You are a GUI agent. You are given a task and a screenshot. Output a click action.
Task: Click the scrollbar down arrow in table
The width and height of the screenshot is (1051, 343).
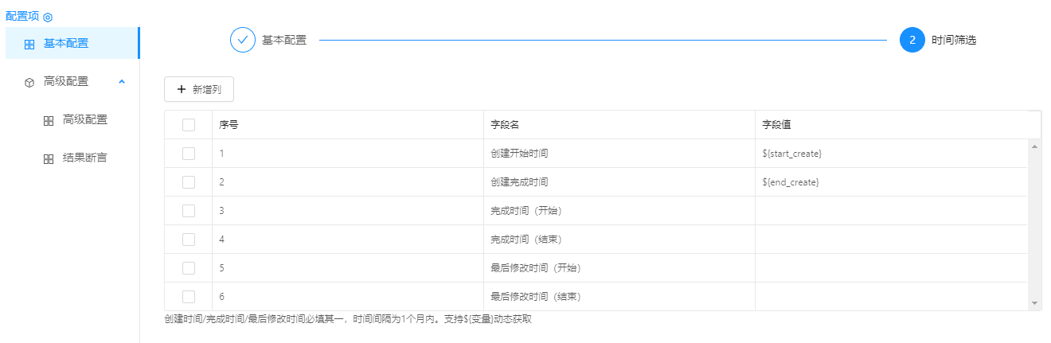click(x=1034, y=303)
